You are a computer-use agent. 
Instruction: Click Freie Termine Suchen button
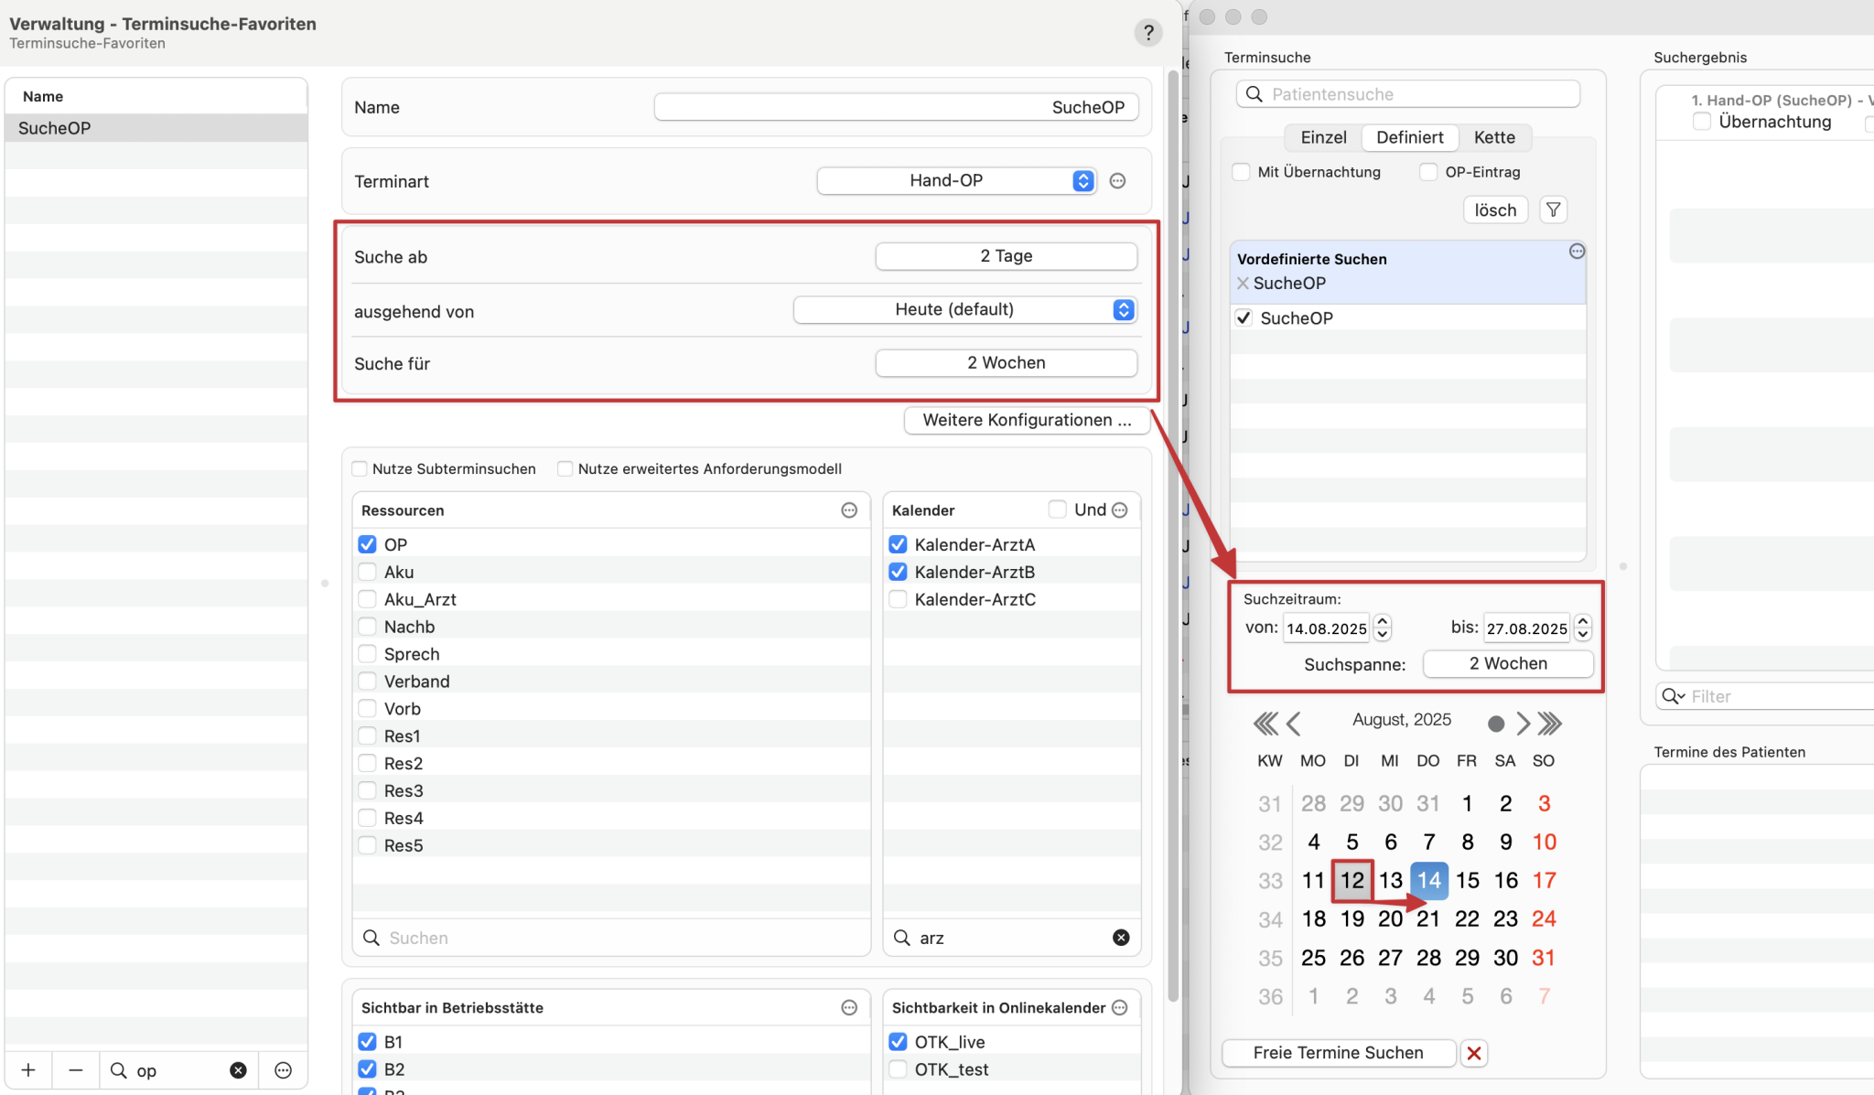click(1338, 1053)
